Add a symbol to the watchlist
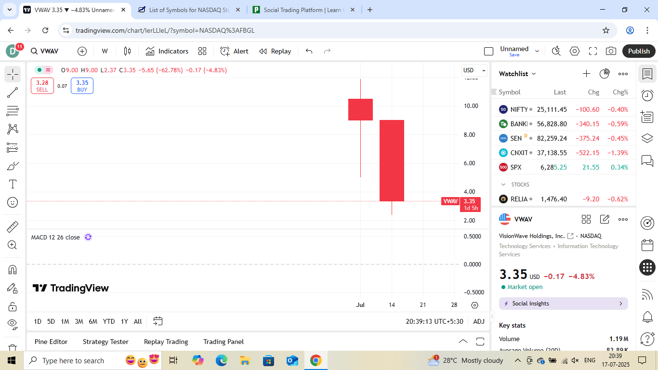The image size is (658, 370). pyautogui.click(x=586, y=74)
